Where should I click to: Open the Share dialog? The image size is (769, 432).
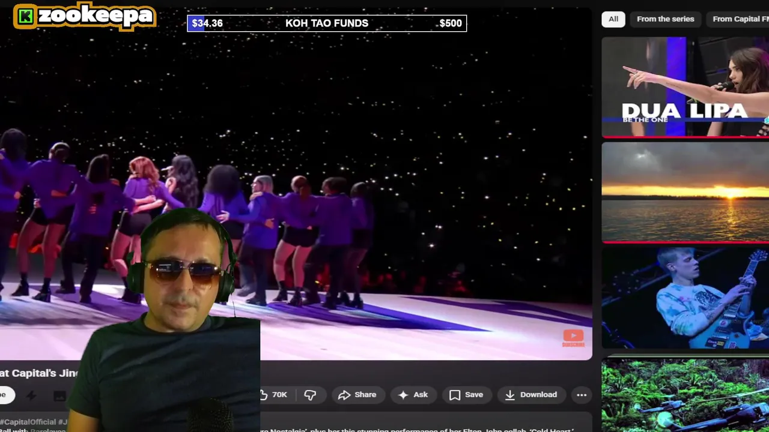357,395
